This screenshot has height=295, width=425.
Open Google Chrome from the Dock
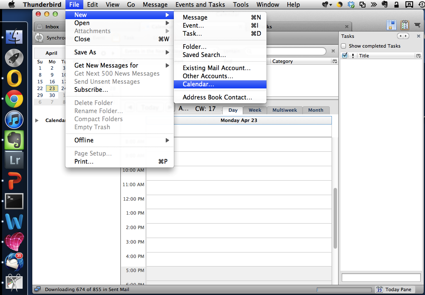14,99
